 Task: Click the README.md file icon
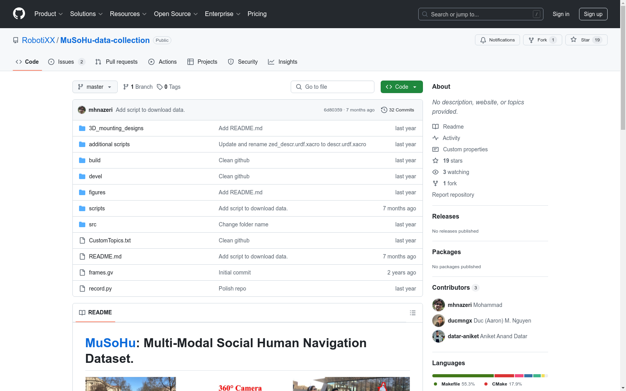[82, 256]
